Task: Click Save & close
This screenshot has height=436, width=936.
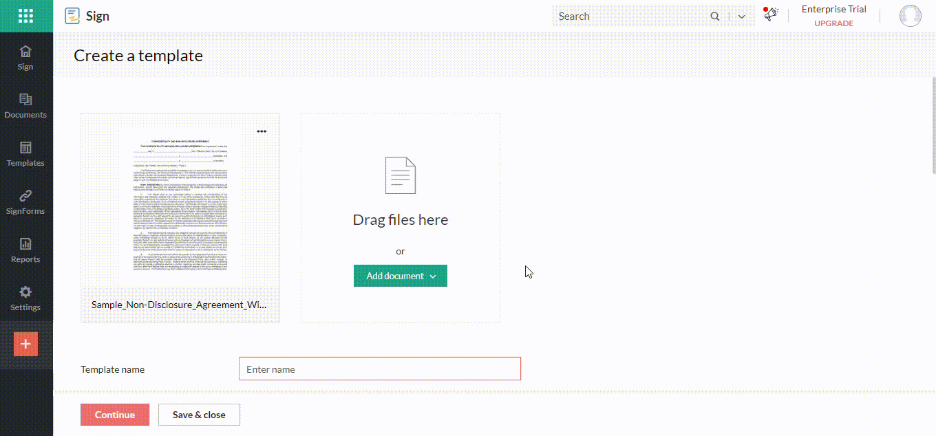Action: pos(199,414)
